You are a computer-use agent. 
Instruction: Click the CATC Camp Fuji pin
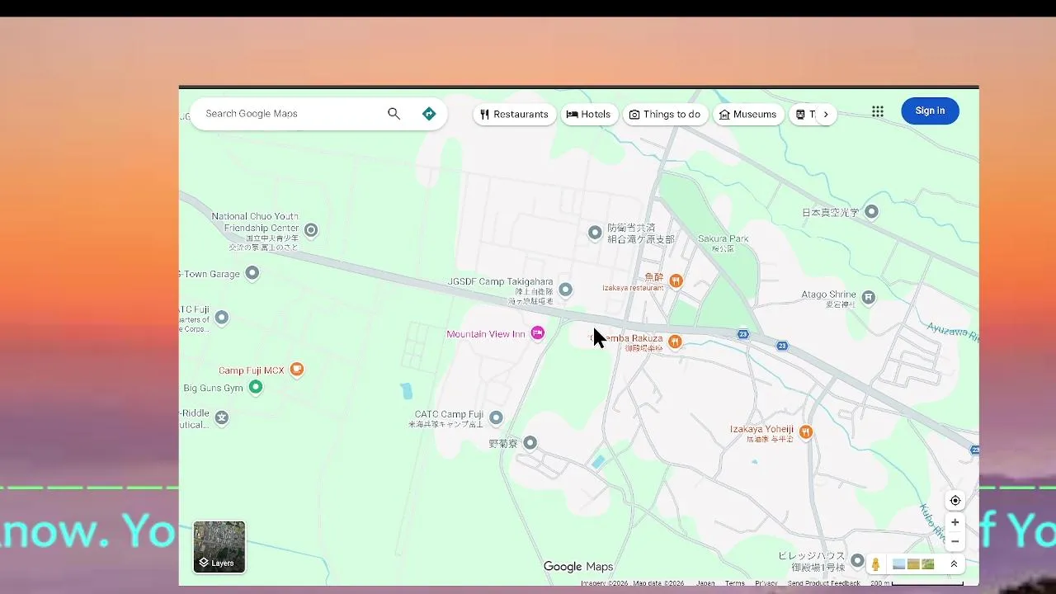click(496, 417)
